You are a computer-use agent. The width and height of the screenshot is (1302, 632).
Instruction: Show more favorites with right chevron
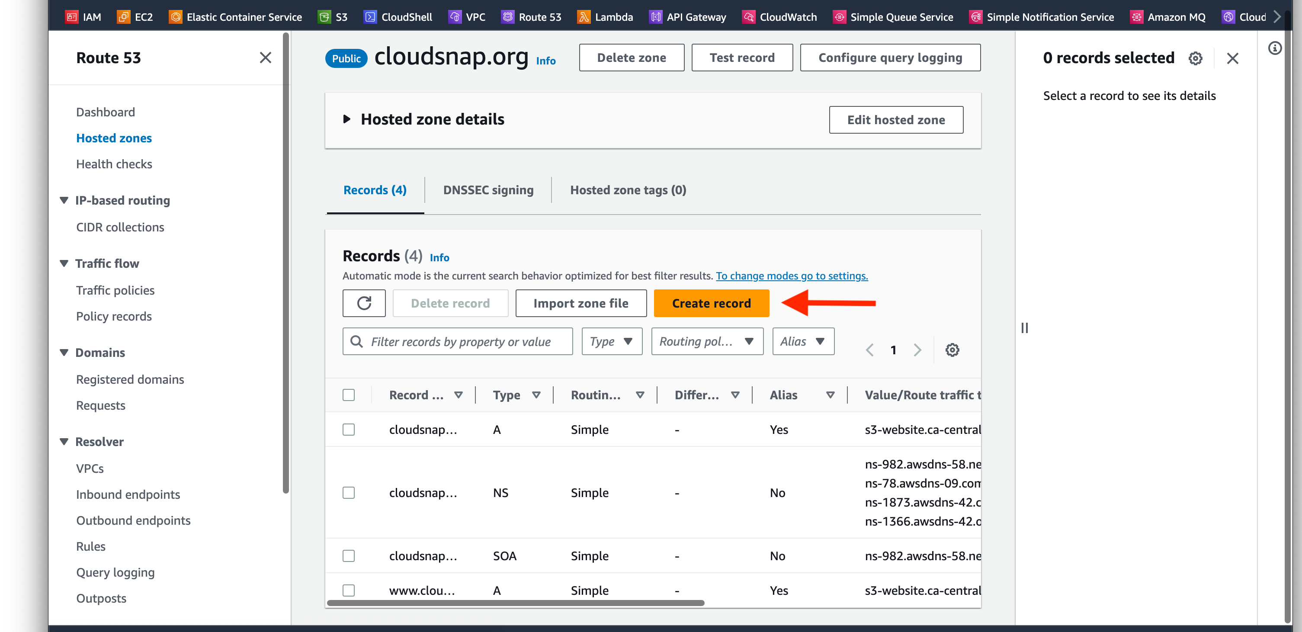click(1277, 17)
